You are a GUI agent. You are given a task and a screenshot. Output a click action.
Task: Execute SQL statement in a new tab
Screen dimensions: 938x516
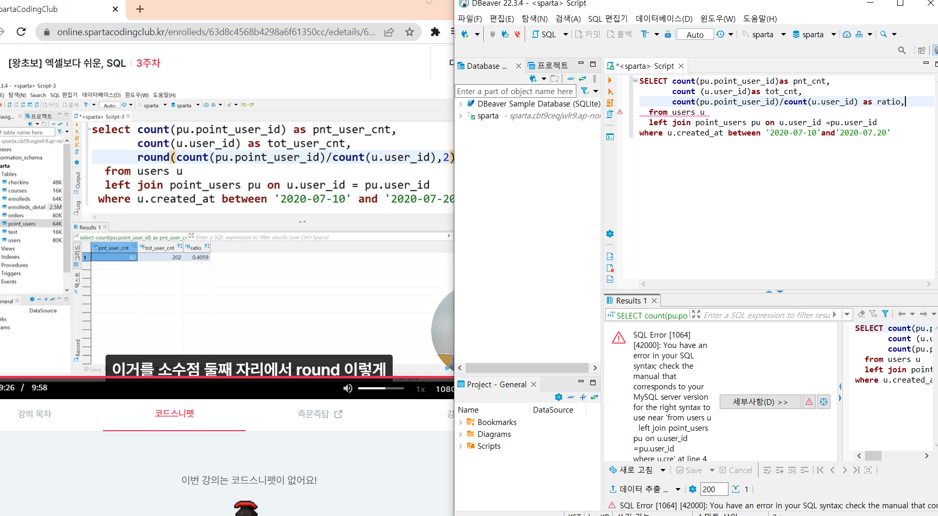pyautogui.click(x=610, y=92)
